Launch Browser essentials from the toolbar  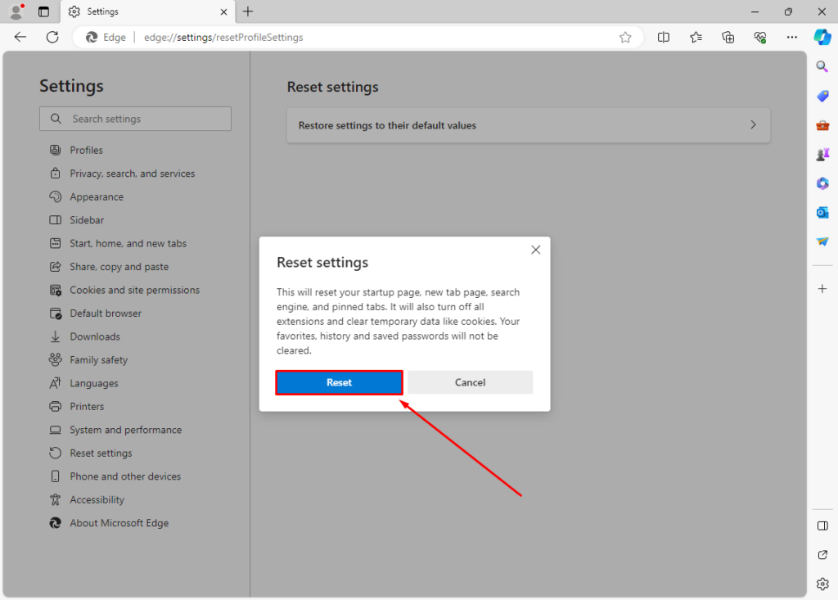(759, 37)
